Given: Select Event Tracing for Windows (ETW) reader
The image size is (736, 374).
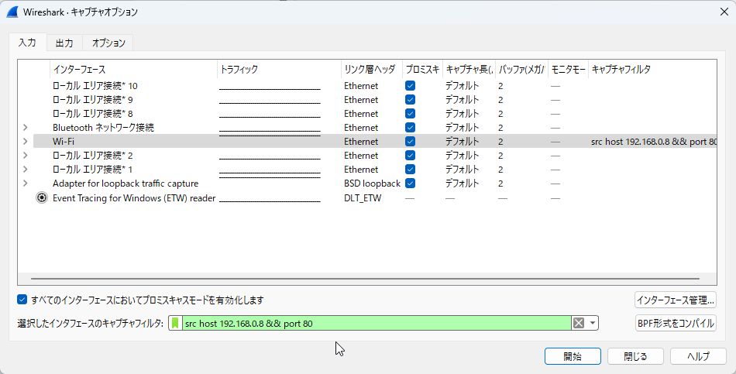Looking at the screenshot, I should coord(134,198).
